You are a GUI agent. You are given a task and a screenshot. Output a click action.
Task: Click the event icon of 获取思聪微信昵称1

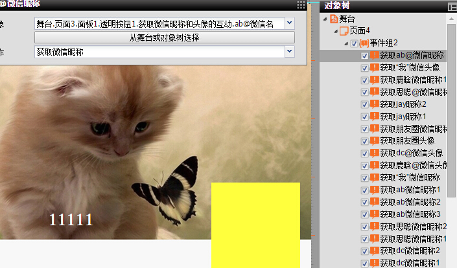tap(374, 239)
